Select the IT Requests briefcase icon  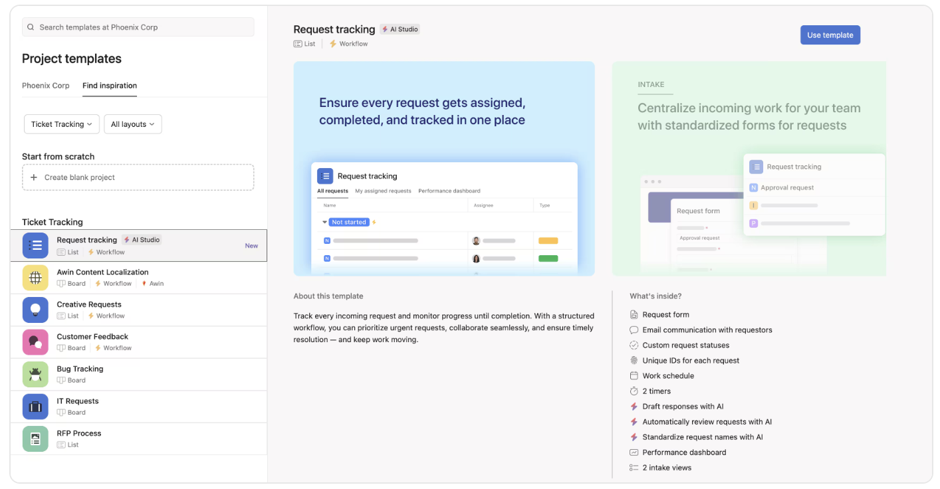35,407
